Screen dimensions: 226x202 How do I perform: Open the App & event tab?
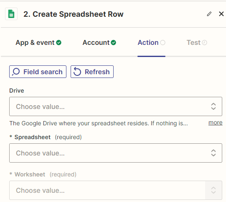tap(38, 42)
